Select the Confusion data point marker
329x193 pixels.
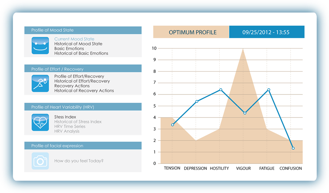point(293,148)
